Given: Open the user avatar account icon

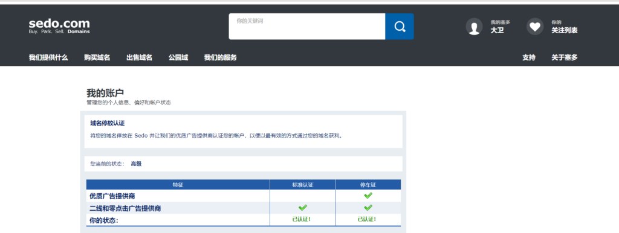Looking at the screenshot, I should pos(474,27).
